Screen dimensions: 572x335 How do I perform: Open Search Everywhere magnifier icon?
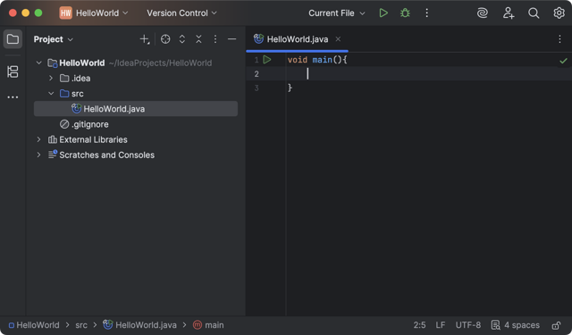534,13
